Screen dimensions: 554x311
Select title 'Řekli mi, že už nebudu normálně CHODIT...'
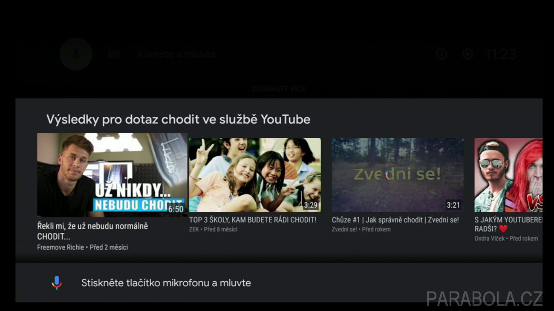[92, 231]
